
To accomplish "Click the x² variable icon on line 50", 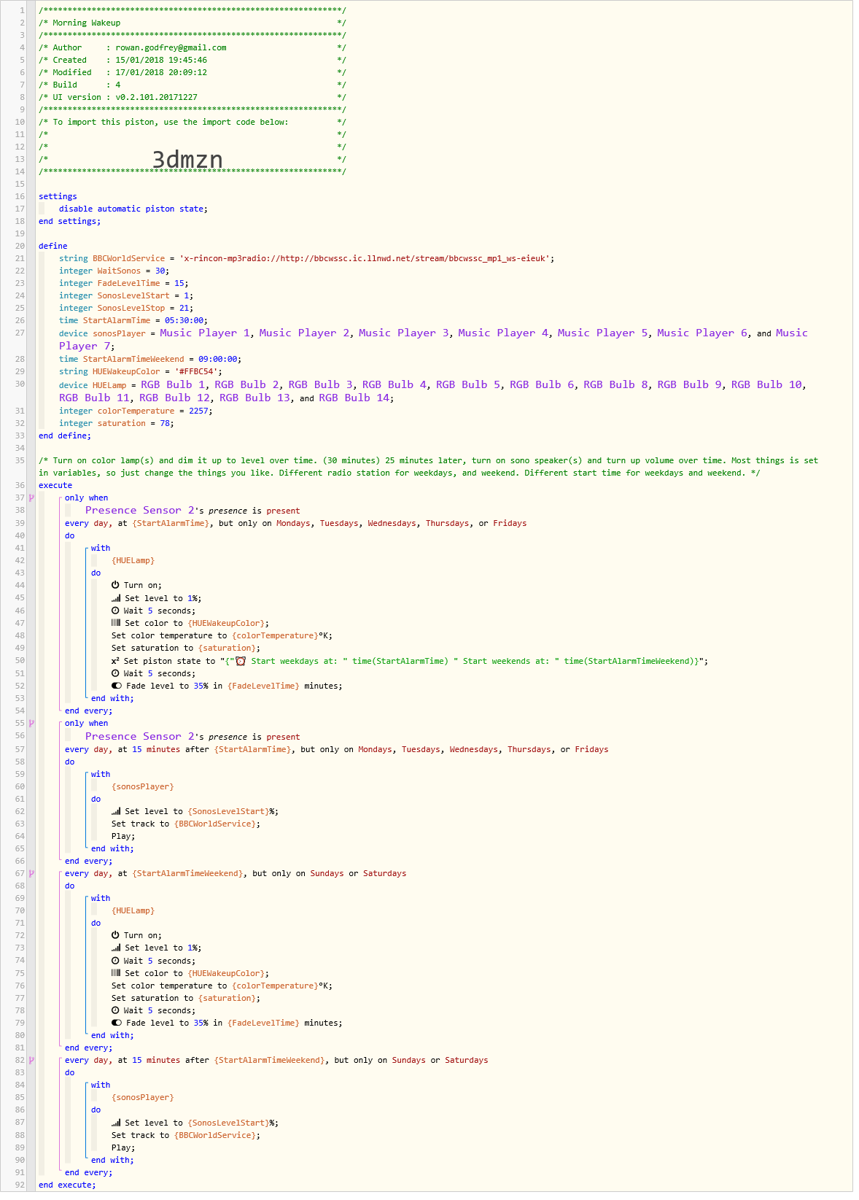I will 115,661.
